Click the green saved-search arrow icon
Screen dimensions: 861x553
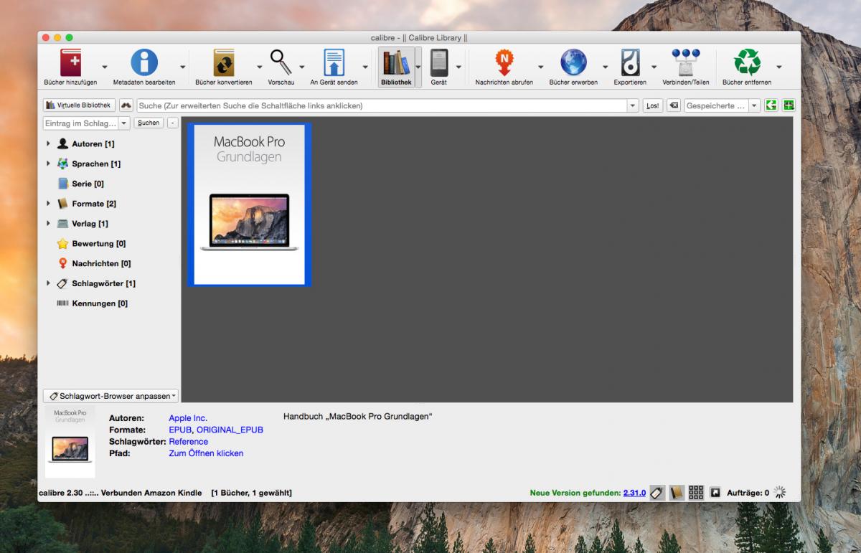click(x=771, y=105)
